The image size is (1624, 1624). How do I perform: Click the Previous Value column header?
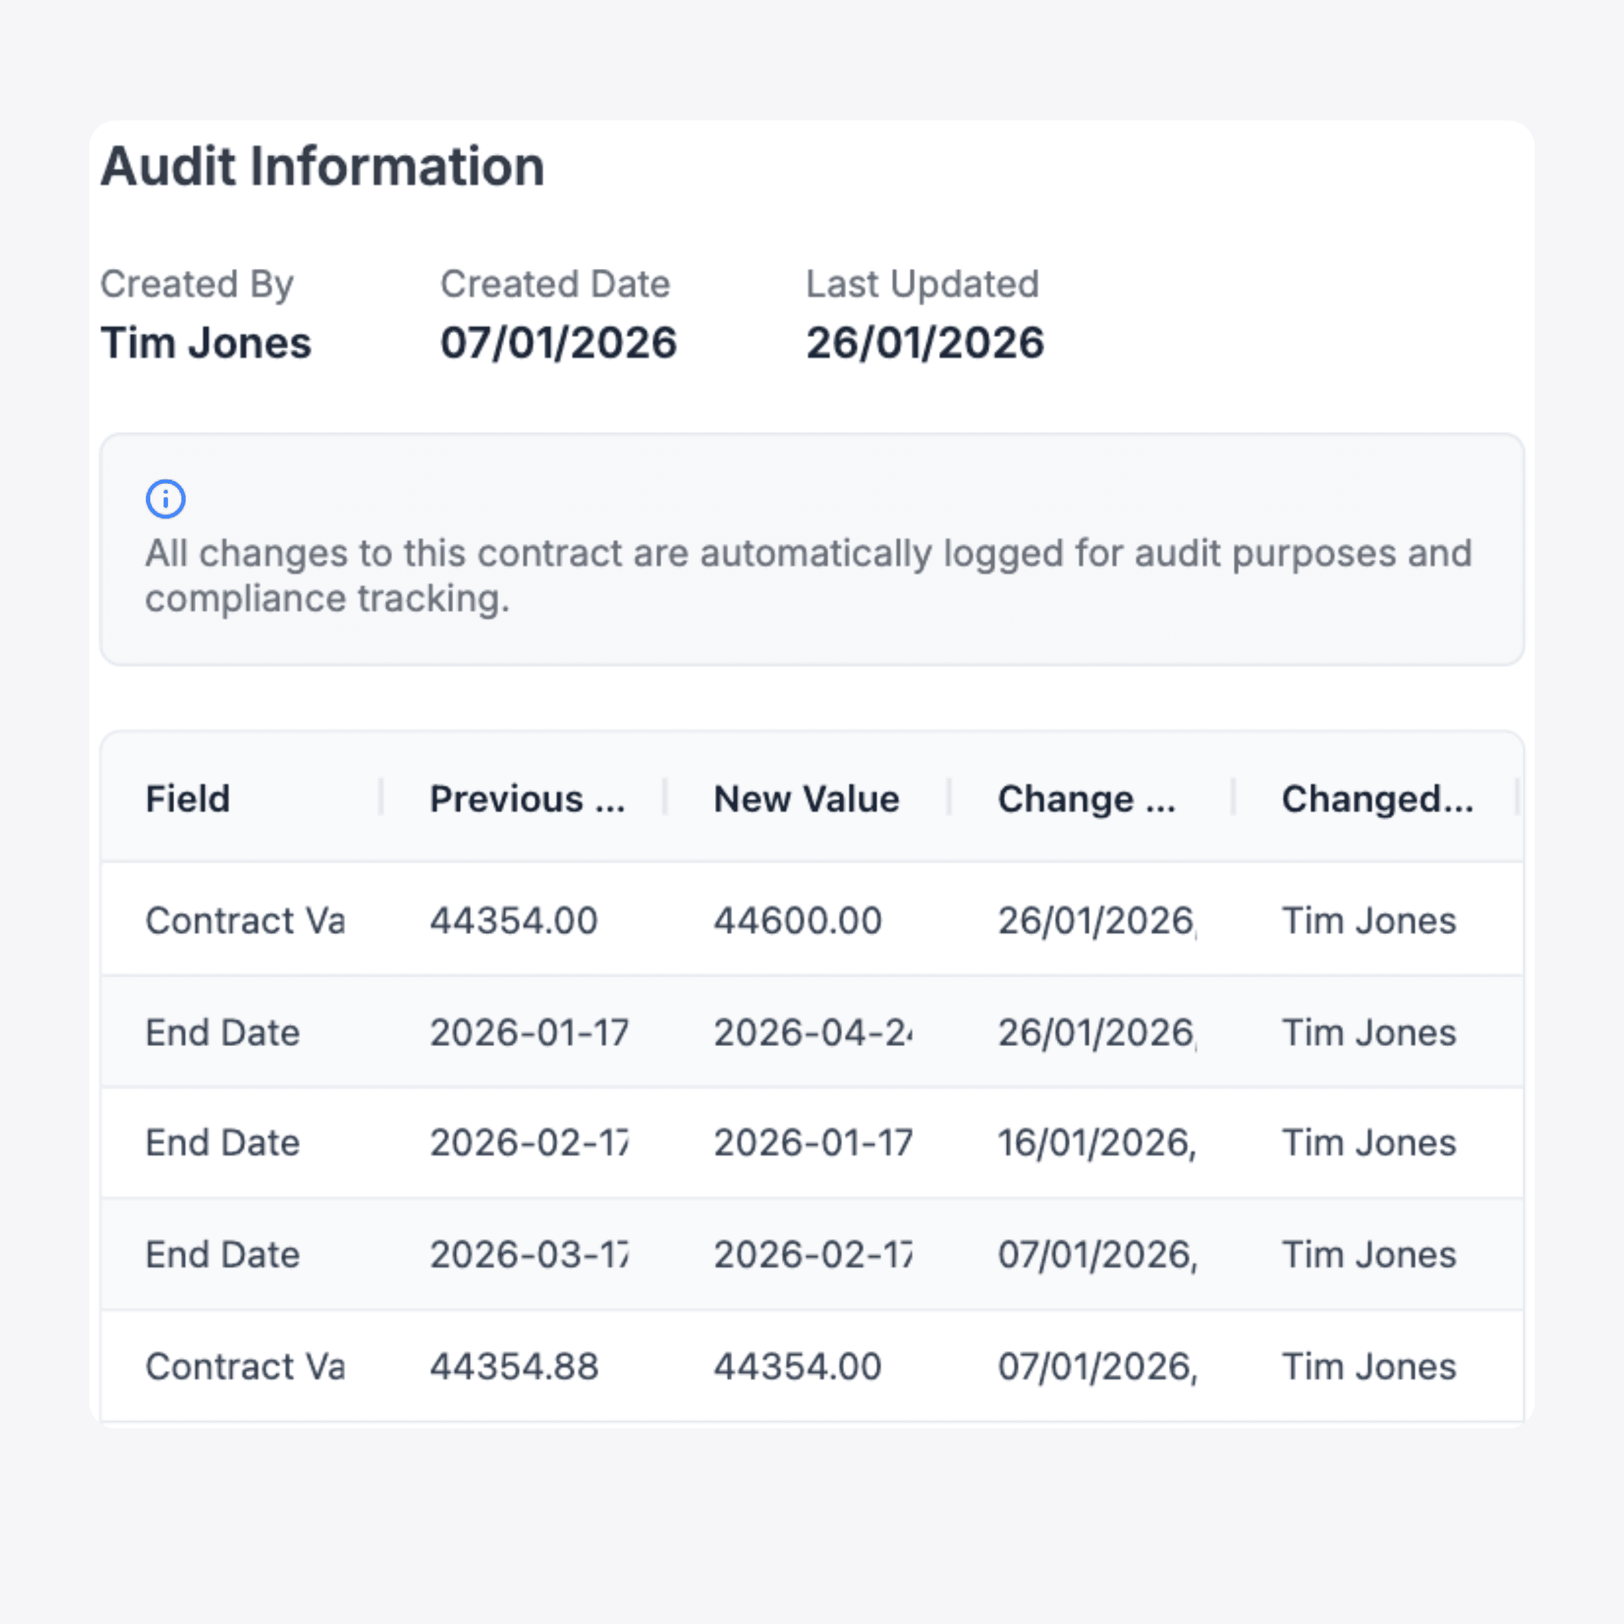[527, 798]
